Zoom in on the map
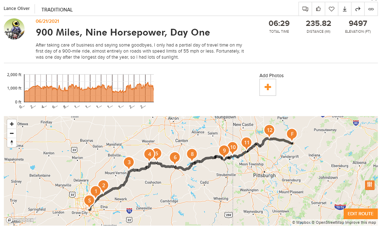This screenshot has height=229, width=381. click(11, 124)
